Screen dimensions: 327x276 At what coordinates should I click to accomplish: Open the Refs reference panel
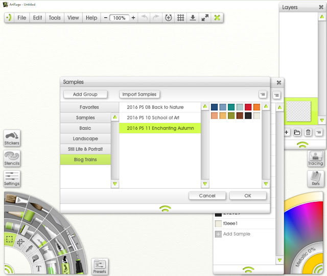coord(316,178)
